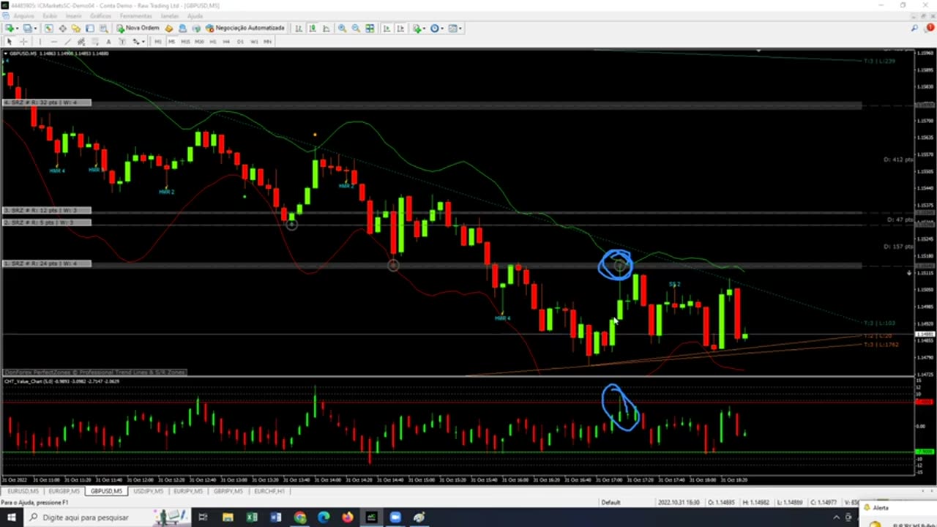
Task: Switch to M30 timeframe
Action: coord(199,42)
